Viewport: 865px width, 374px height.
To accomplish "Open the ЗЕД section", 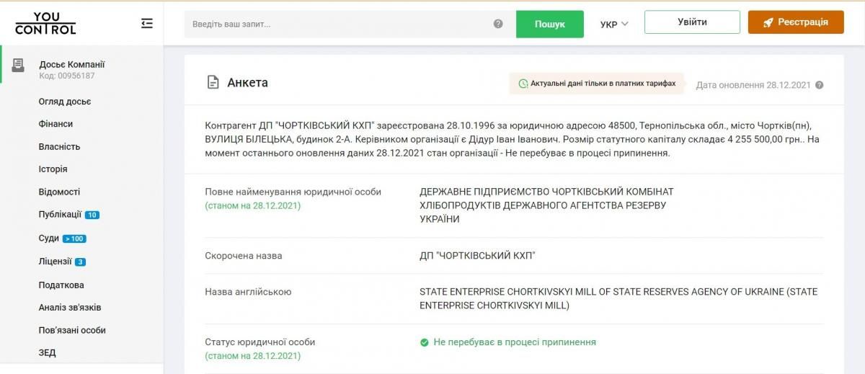I will tap(47, 352).
